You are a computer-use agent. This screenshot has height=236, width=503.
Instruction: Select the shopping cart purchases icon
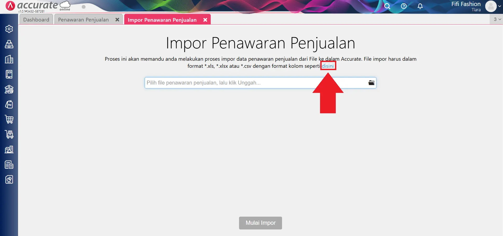9,120
